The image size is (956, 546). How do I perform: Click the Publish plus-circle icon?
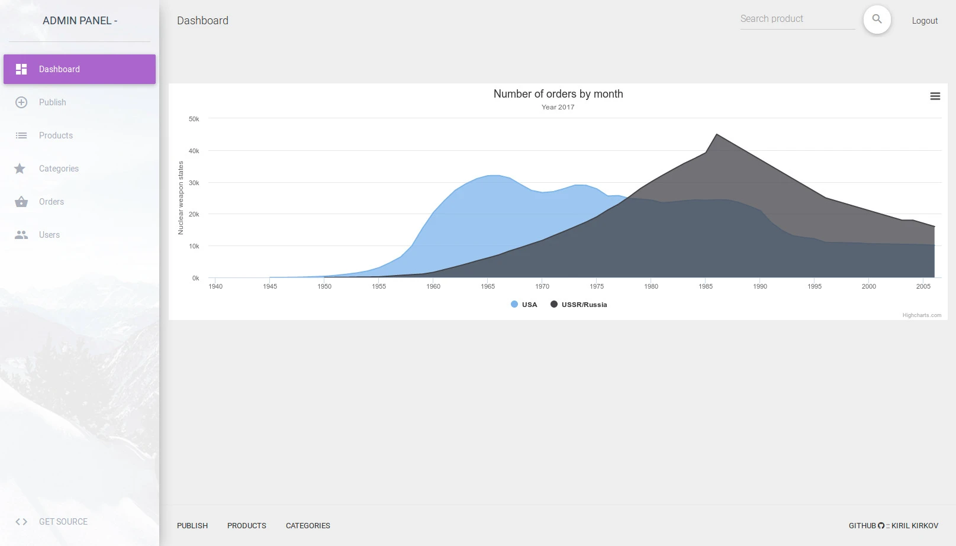21,102
